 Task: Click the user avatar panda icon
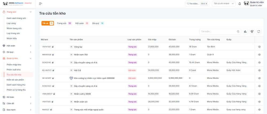[x=246, y=3]
